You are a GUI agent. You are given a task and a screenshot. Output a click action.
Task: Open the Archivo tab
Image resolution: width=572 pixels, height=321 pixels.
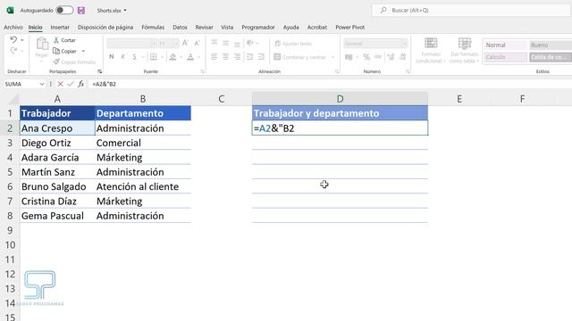pos(13,28)
